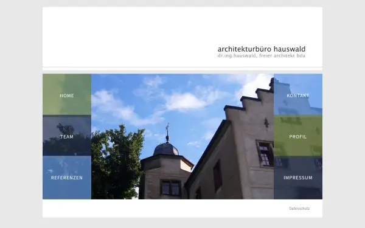Click the dr.ing.hauswald, freier architekt bda subtitle
This screenshot has width=365, height=228.
click(x=262, y=56)
